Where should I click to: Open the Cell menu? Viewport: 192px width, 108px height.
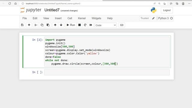70,18
